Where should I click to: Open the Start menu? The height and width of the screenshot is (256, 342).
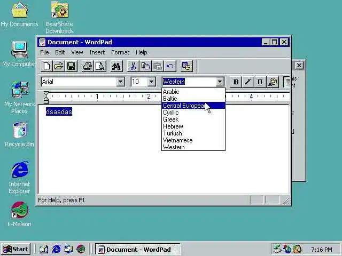(16, 249)
